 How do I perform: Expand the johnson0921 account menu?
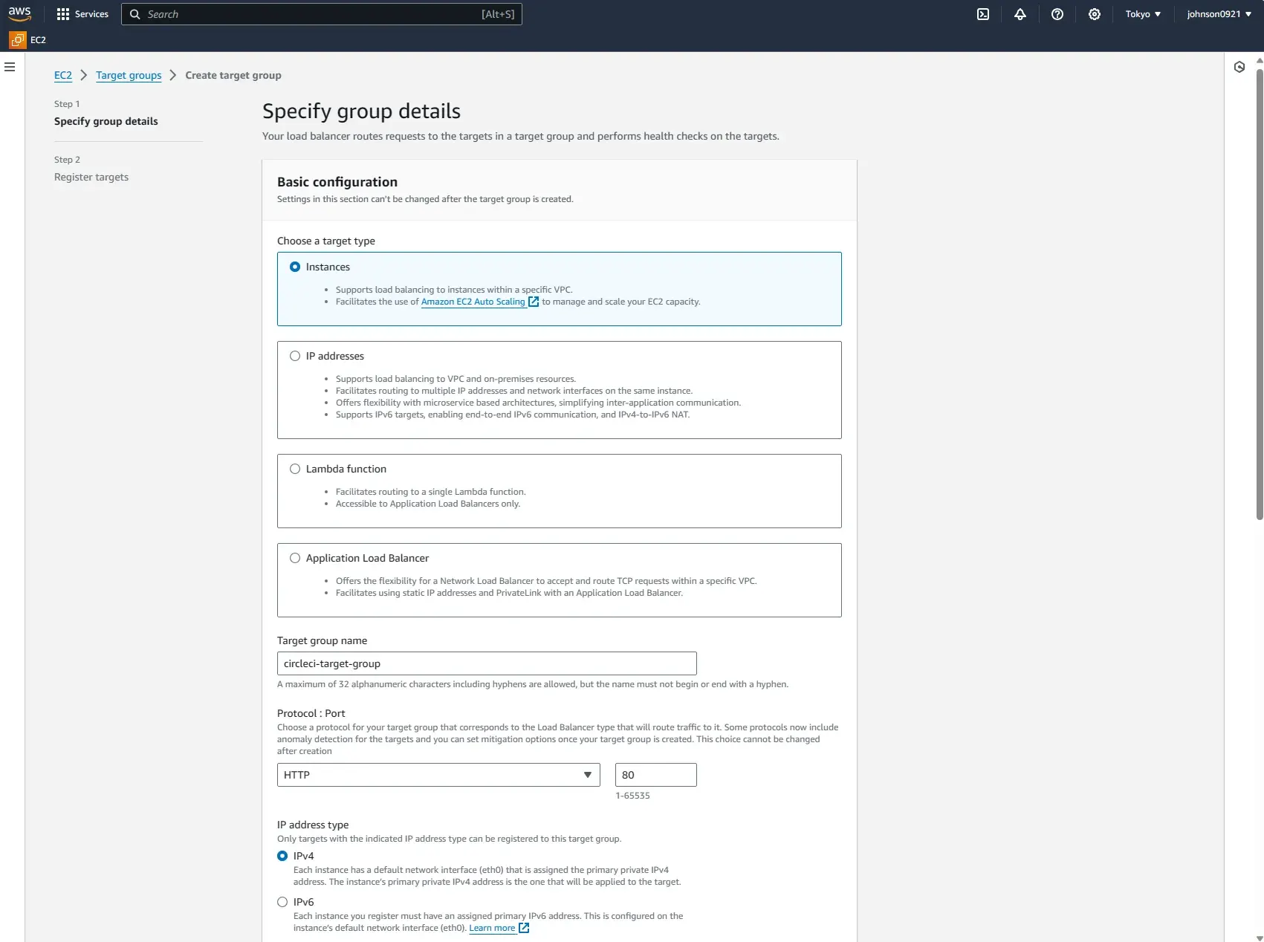click(1218, 14)
